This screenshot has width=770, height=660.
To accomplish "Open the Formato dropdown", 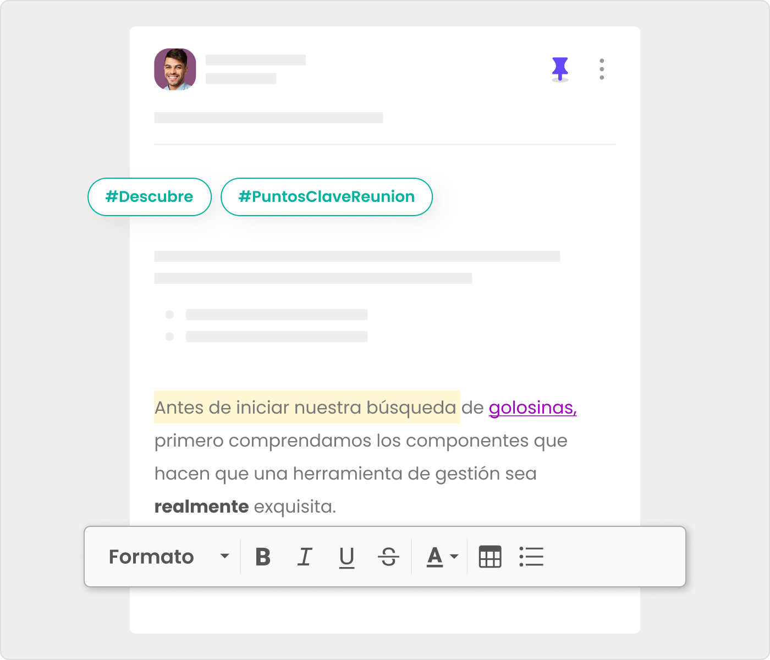I will (x=151, y=557).
